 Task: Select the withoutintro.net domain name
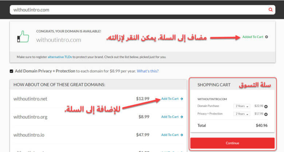[x=30, y=99]
